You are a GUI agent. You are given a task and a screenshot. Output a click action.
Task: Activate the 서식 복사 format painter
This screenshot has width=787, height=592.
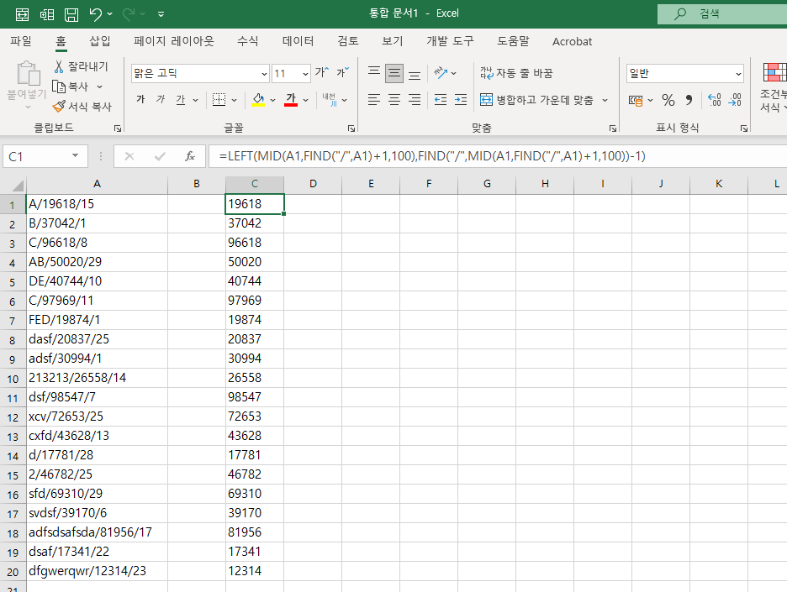(x=82, y=107)
